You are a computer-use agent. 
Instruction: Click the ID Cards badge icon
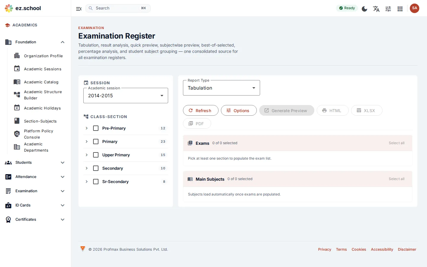coord(8,205)
